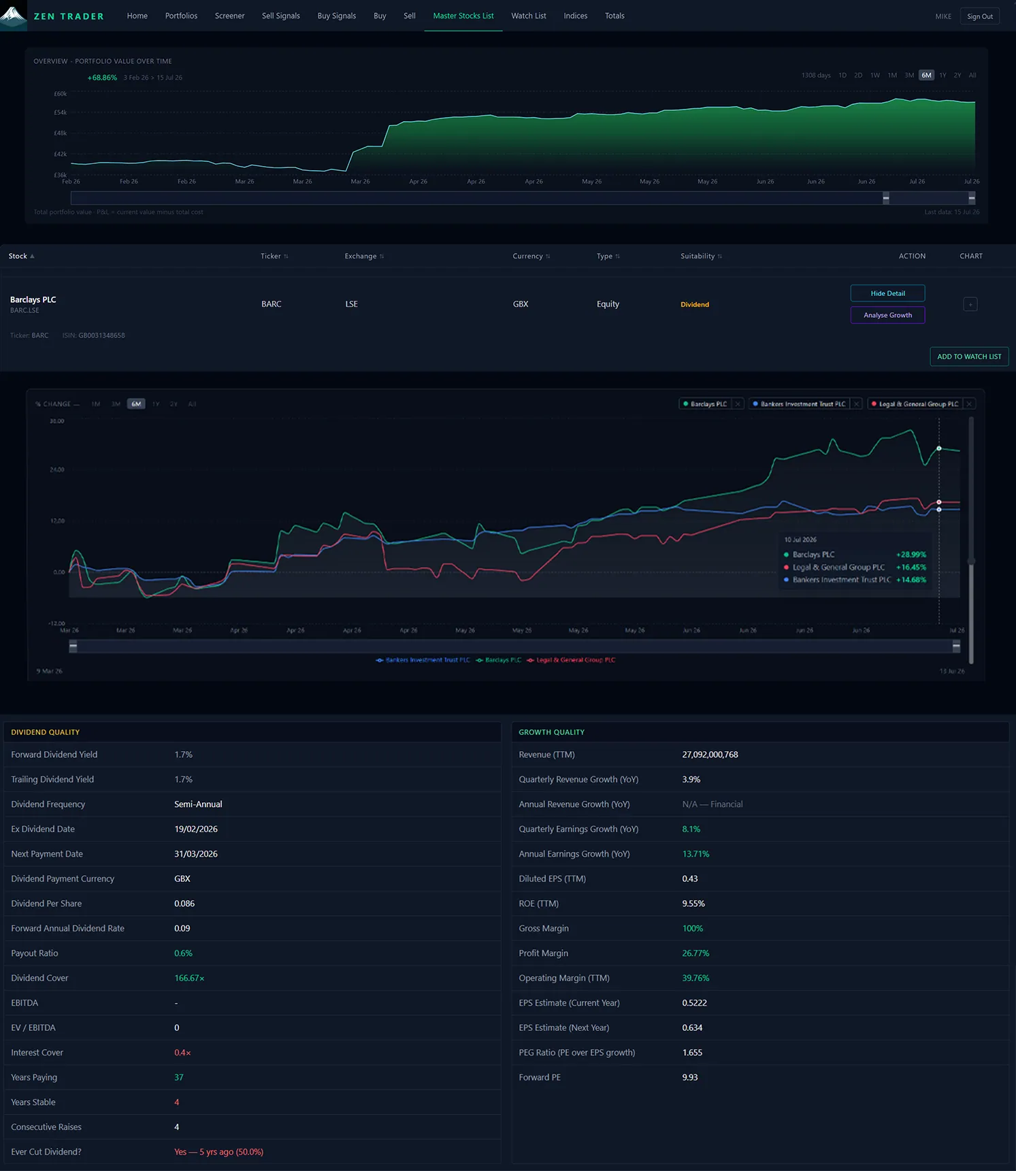
Task: Click the ISIN value GB0031348658
Action: point(101,335)
